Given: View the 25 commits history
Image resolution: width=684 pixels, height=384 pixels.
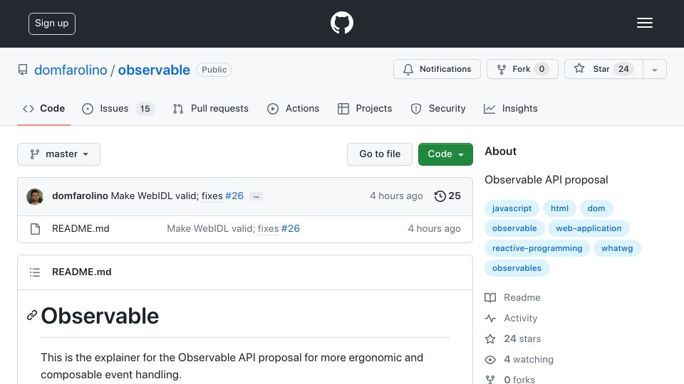Looking at the screenshot, I should pyautogui.click(x=447, y=196).
